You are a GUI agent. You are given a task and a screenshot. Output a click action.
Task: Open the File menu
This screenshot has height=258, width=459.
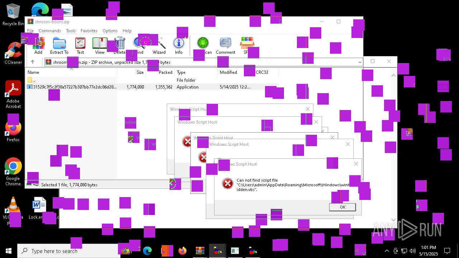(30, 31)
